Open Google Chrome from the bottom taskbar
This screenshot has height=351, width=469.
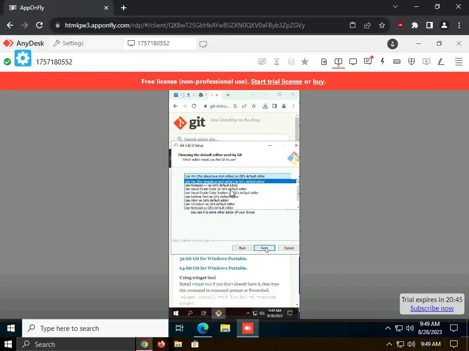pyautogui.click(x=144, y=344)
